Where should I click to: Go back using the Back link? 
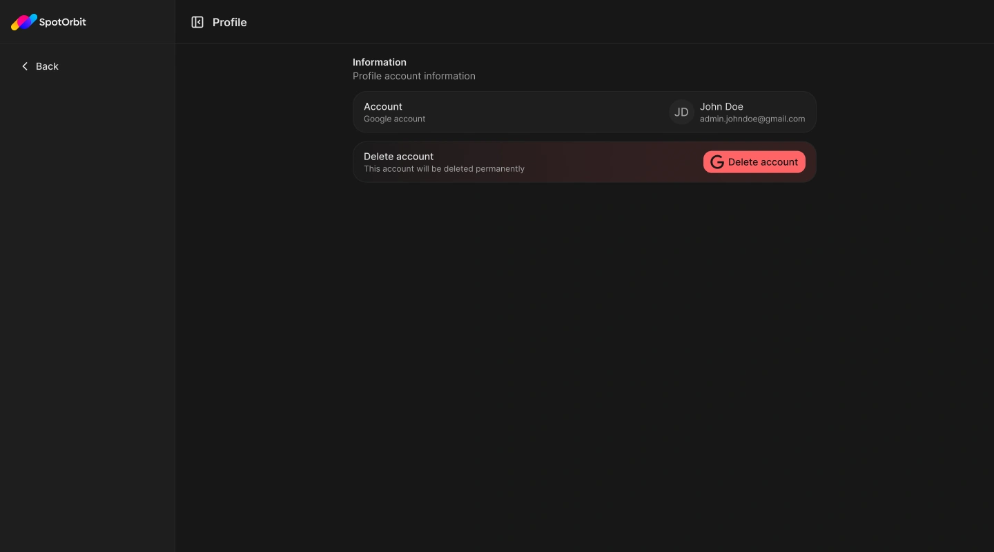tap(40, 66)
